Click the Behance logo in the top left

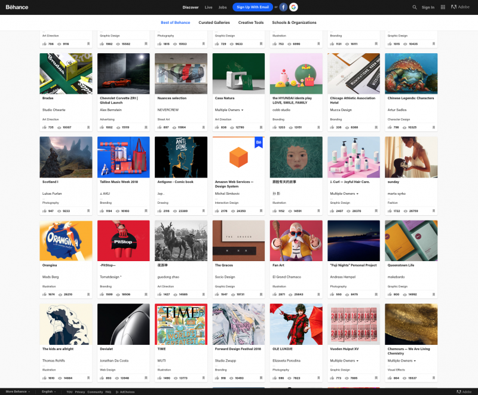tap(16, 7)
